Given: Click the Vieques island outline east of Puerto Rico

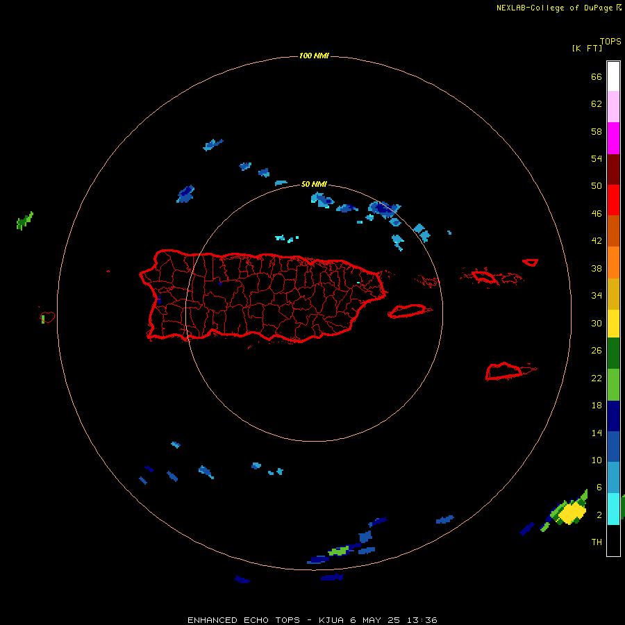Looking at the screenshot, I should (x=409, y=311).
